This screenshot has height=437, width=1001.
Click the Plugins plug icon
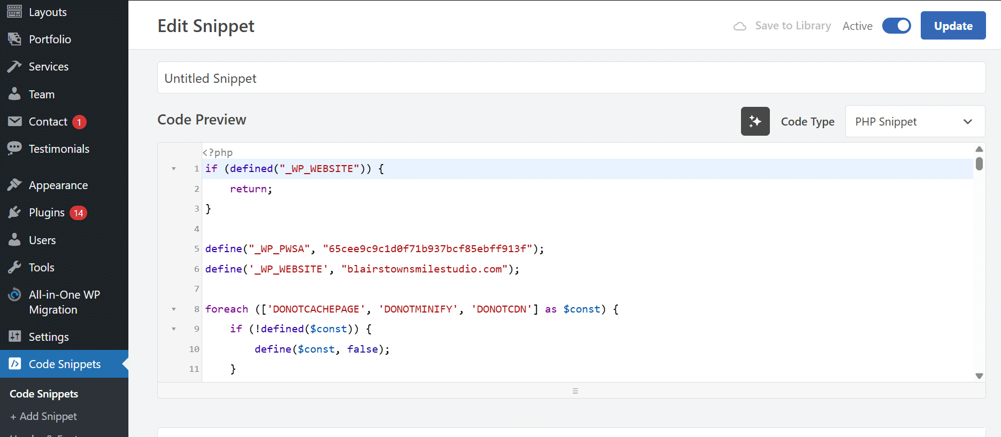(14, 213)
